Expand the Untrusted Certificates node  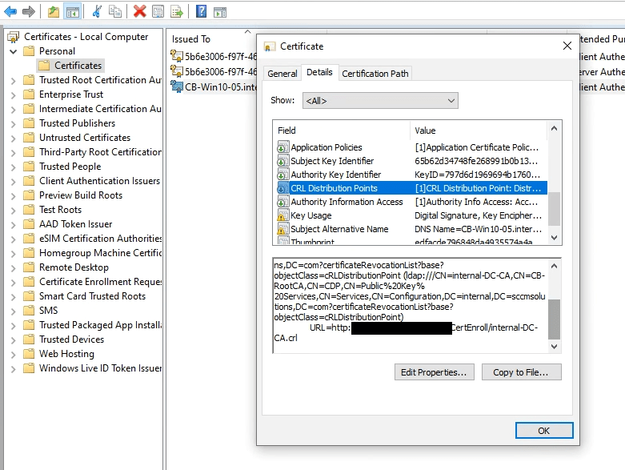coord(13,139)
